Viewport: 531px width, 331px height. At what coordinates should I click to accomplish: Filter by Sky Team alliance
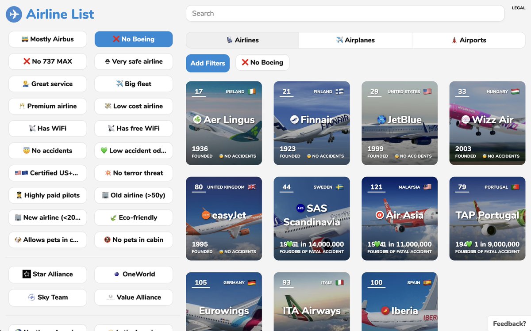pos(48,297)
